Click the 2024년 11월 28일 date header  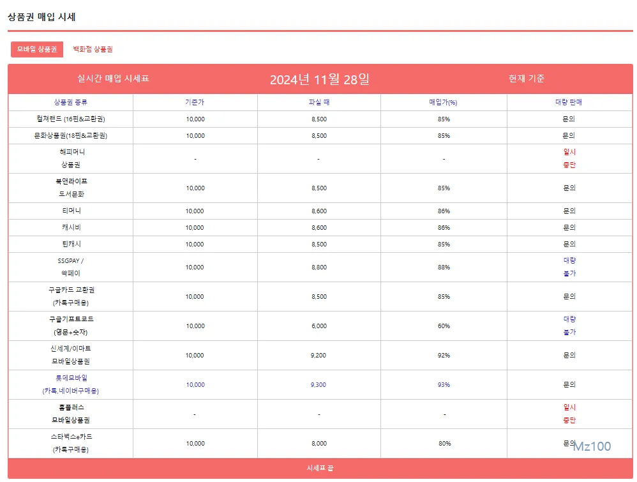(319, 80)
